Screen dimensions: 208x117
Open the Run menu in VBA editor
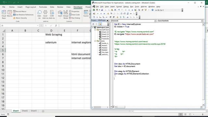click(132, 6)
